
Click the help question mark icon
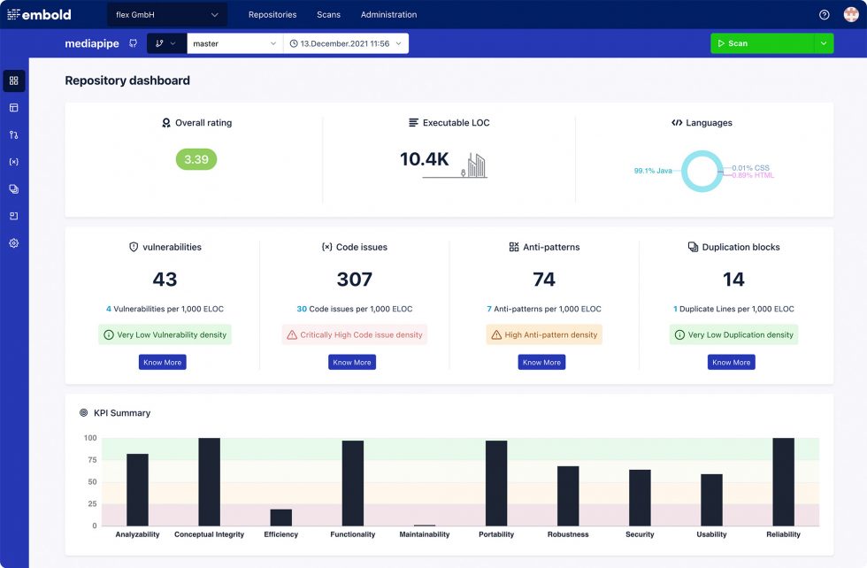point(822,14)
